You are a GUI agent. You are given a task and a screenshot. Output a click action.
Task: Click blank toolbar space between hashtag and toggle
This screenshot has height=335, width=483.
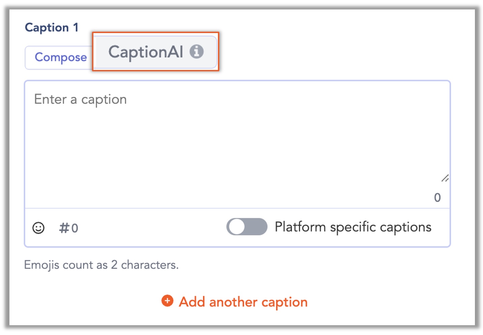tap(152, 228)
